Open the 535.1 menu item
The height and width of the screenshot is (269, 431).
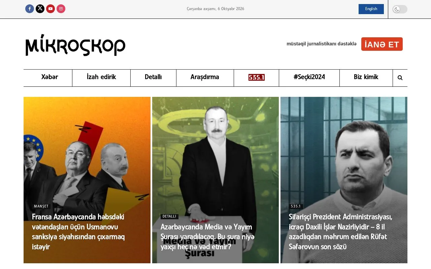[x=257, y=77]
